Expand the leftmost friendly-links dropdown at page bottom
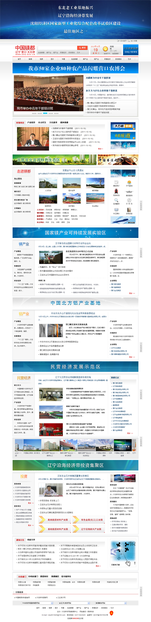Viewport: 151px width, 622px height. coord(37,603)
